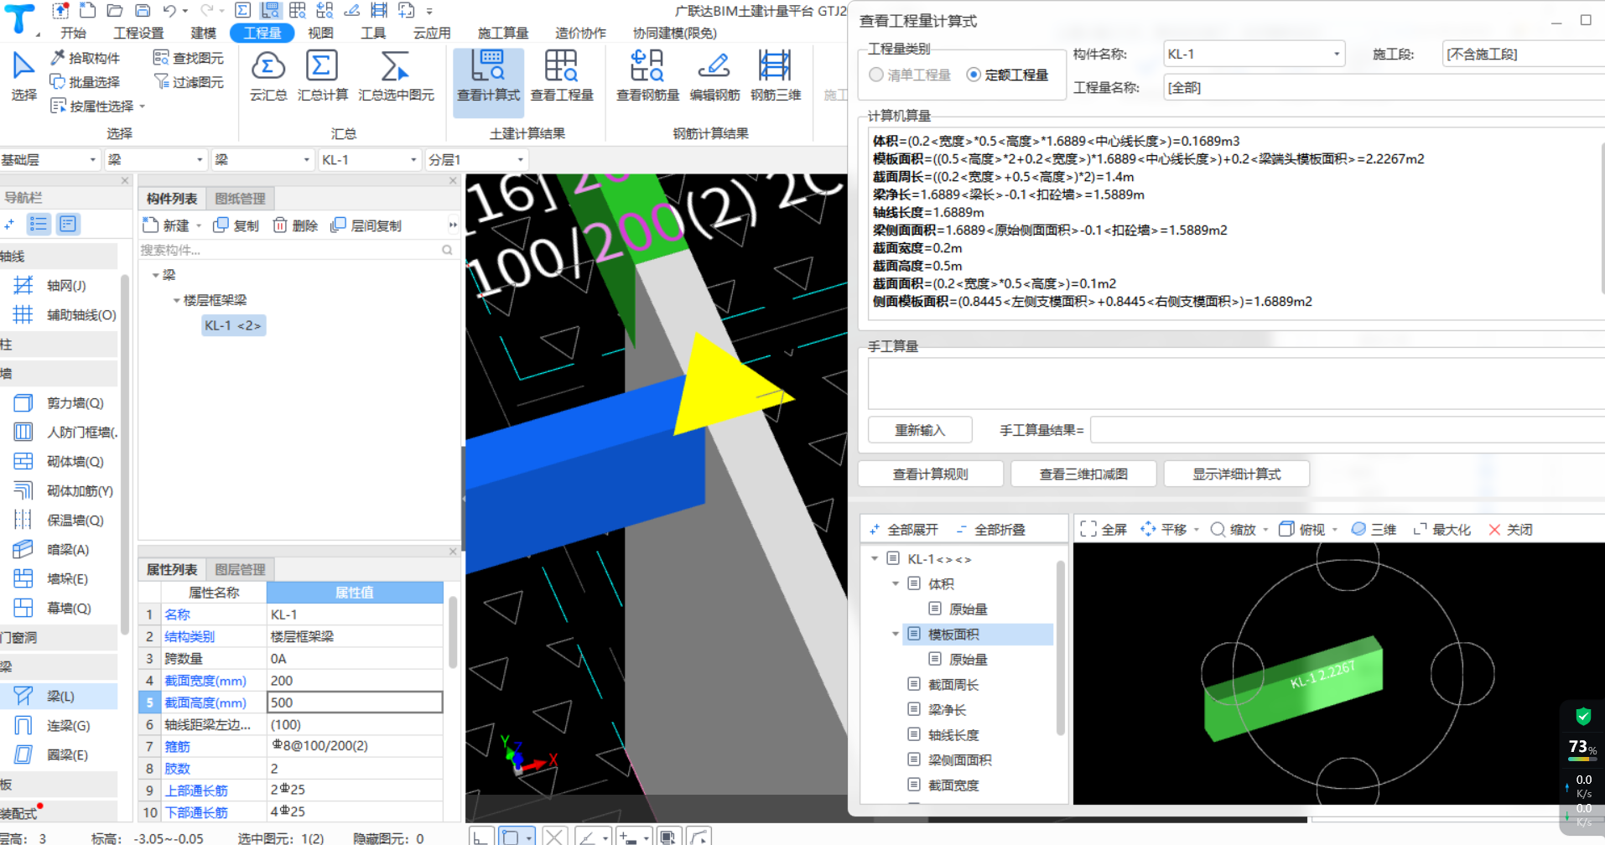Click 复制 copy component button
The height and width of the screenshot is (845, 1605).
(236, 226)
